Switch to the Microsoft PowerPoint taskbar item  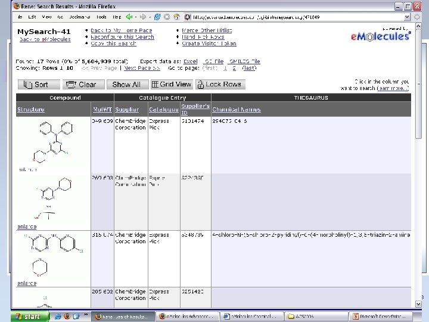point(381,317)
